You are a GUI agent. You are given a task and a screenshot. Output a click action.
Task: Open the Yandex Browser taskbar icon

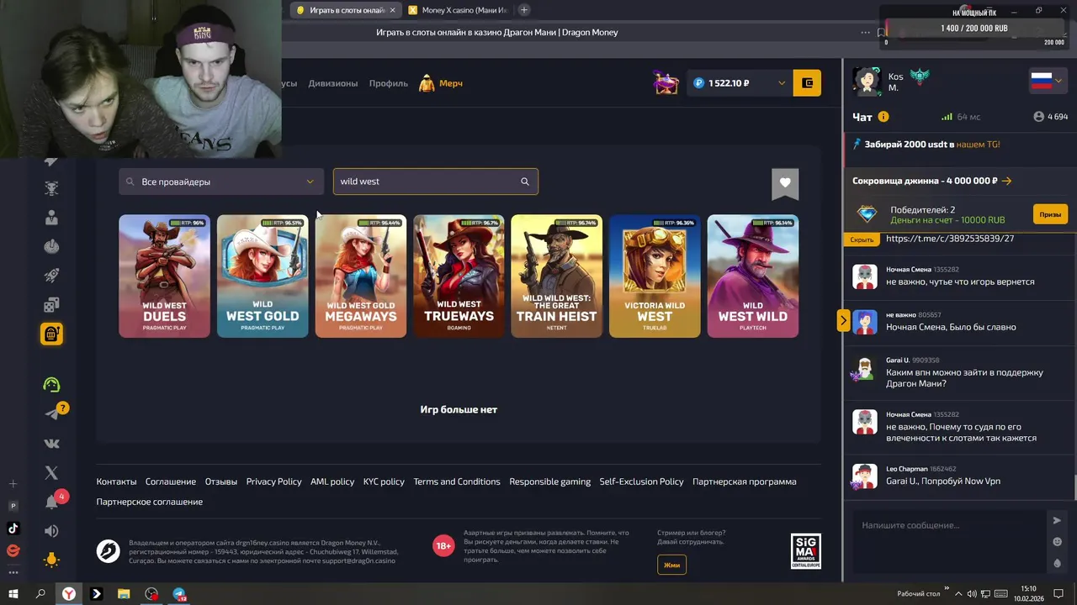(68, 594)
